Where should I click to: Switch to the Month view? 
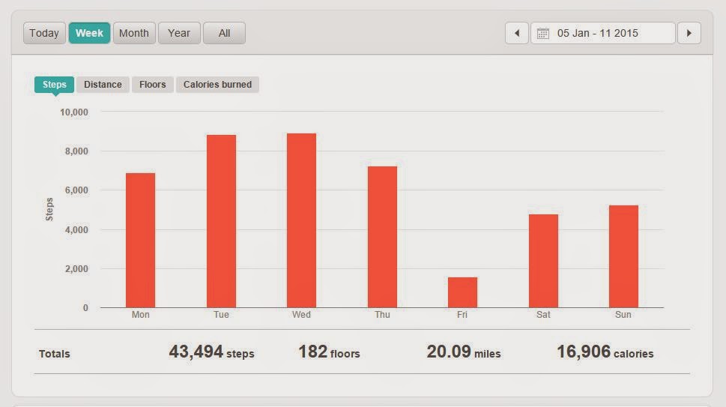pyautogui.click(x=134, y=33)
